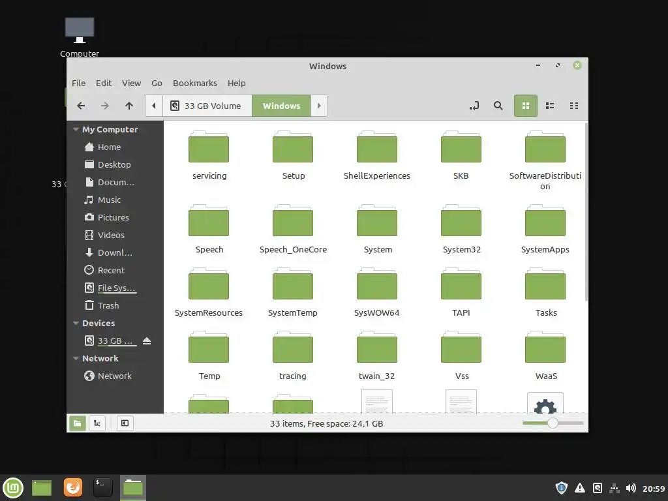The width and height of the screenshot is (668, 501).
Task: Select the System folder
Action: pos(378,230)
